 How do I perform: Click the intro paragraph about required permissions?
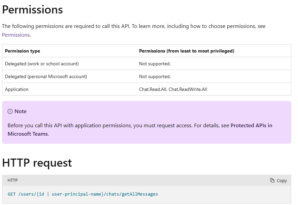(134, 30)
